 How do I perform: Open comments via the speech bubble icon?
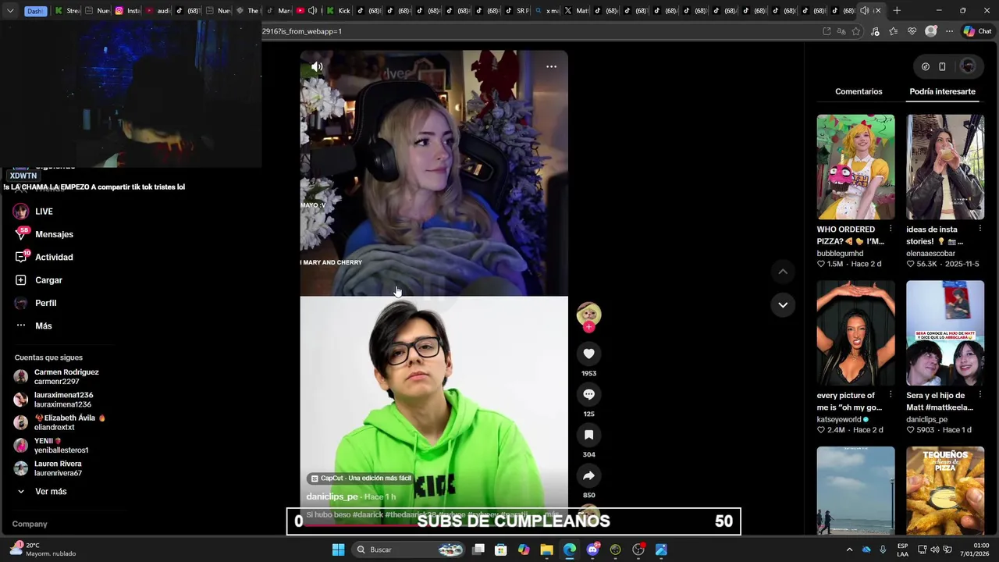coord(589,394)
